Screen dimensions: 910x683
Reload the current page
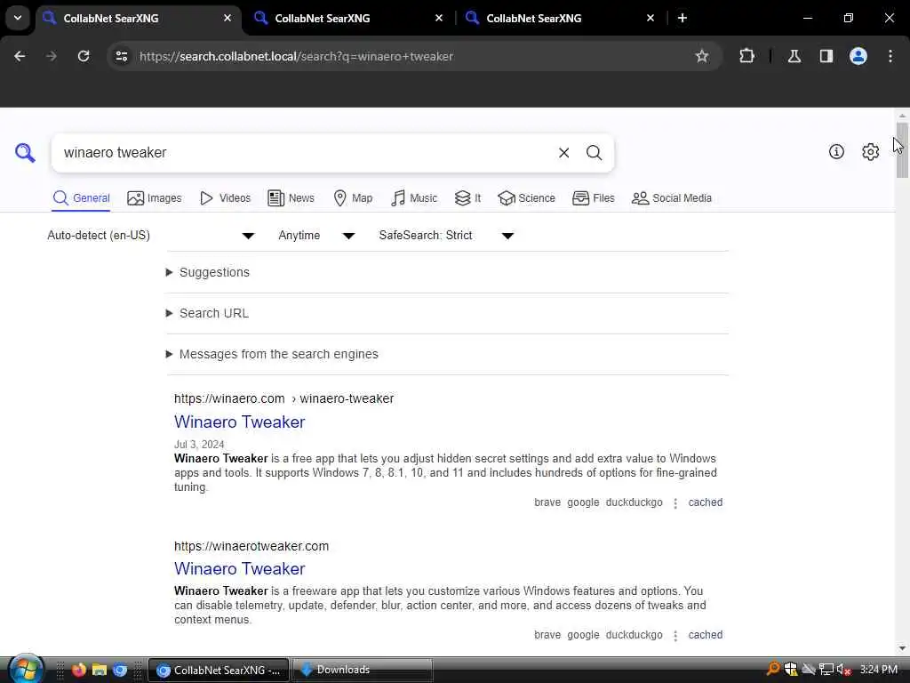pyautogui.click(x=84, y=56)
